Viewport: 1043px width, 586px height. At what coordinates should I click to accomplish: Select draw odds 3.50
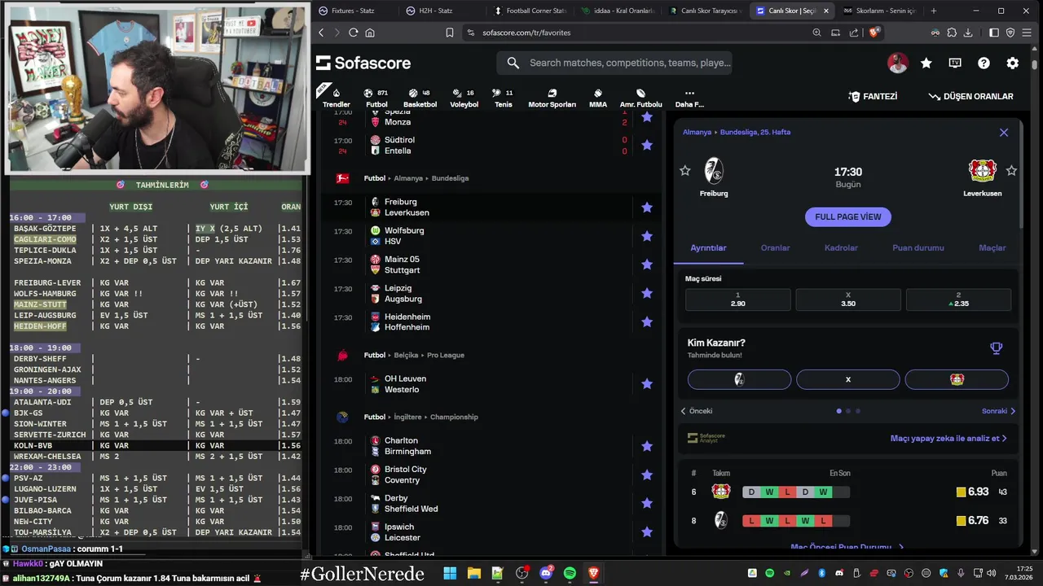click(848, 300)
